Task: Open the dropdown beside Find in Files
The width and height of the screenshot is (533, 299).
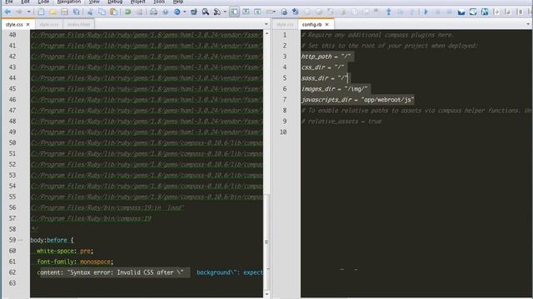Action: [x=225, y=12]
